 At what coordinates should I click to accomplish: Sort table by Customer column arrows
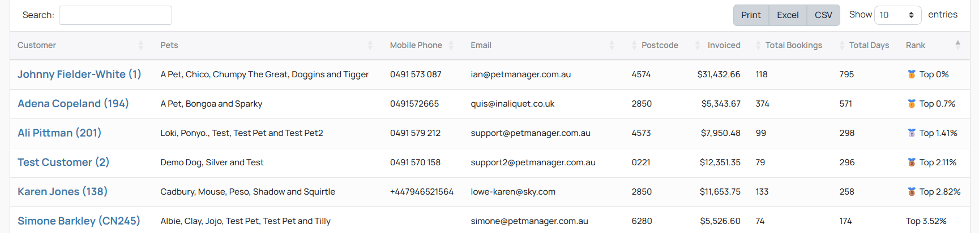click(x=140, y=45)
